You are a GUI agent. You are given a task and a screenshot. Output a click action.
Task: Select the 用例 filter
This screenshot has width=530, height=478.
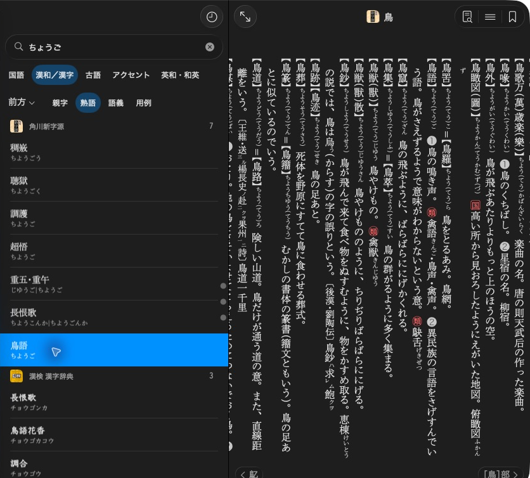pos(143,103)
